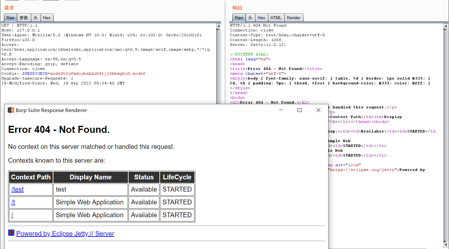Click 'Contexts known to this server are:' text

tap(57, 160)
